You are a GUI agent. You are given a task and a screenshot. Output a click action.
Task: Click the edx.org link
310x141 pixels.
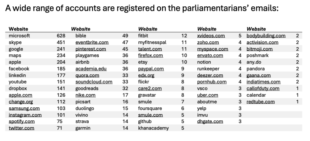(146, 75)
